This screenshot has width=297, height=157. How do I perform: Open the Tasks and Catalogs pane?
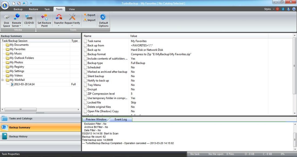40,118
